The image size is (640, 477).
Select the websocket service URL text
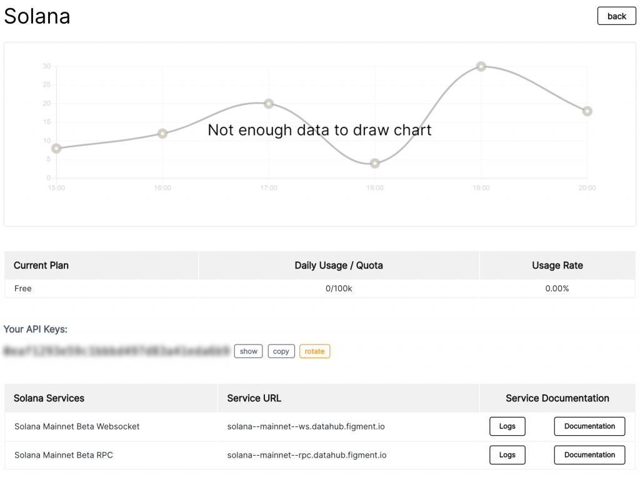306,426
